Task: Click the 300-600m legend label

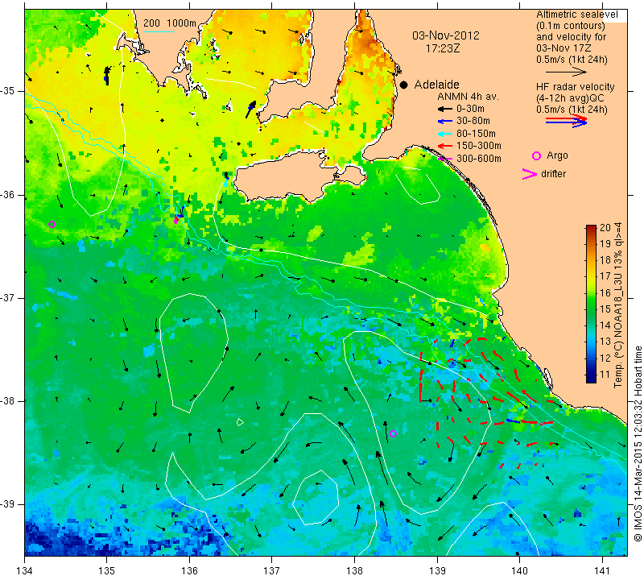Action: tap(479, 159)
